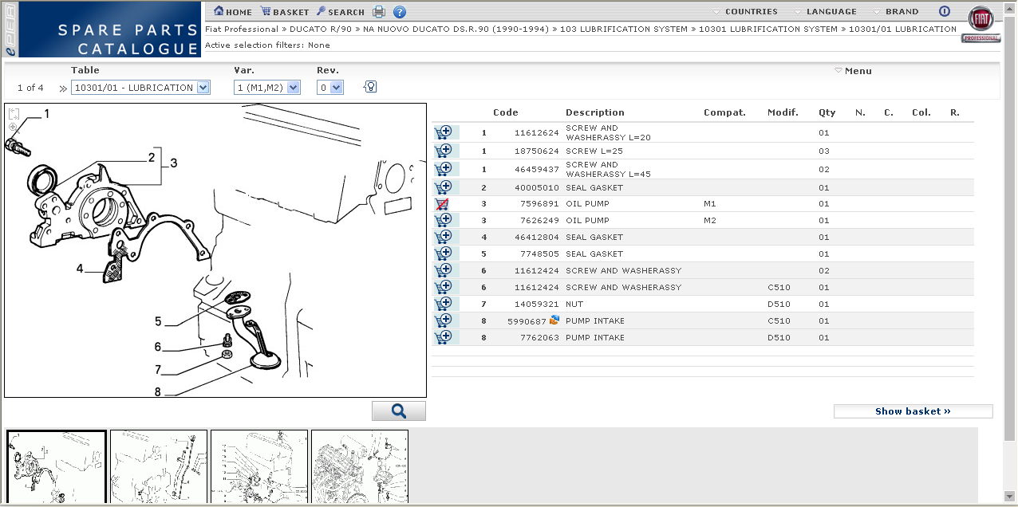
Task: Open the BASKET from top toolbar
Action: tap(285, 12)
